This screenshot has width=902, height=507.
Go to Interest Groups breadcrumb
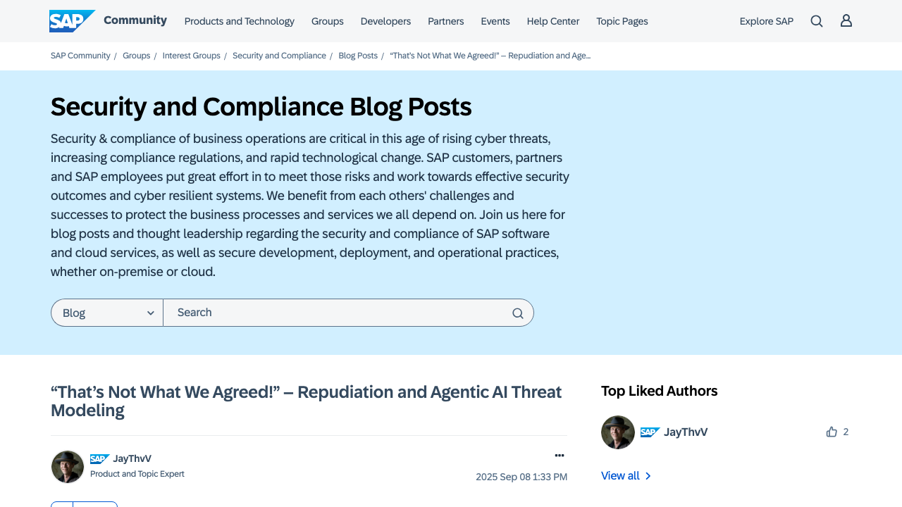click(192, 56)
